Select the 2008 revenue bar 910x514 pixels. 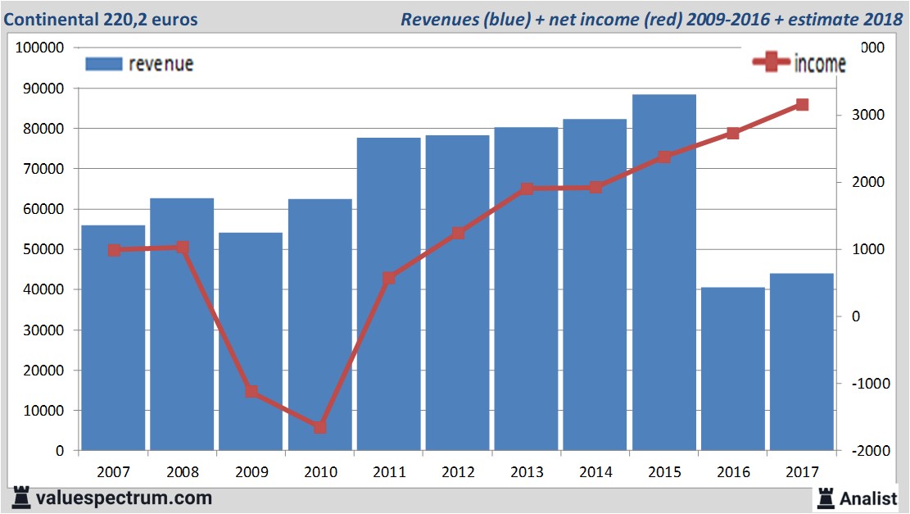(182, 324)
